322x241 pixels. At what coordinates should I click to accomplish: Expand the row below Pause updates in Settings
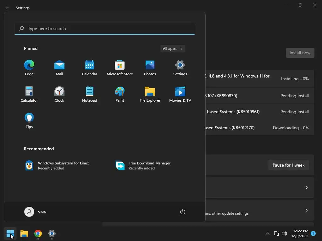tap(259, 188)
